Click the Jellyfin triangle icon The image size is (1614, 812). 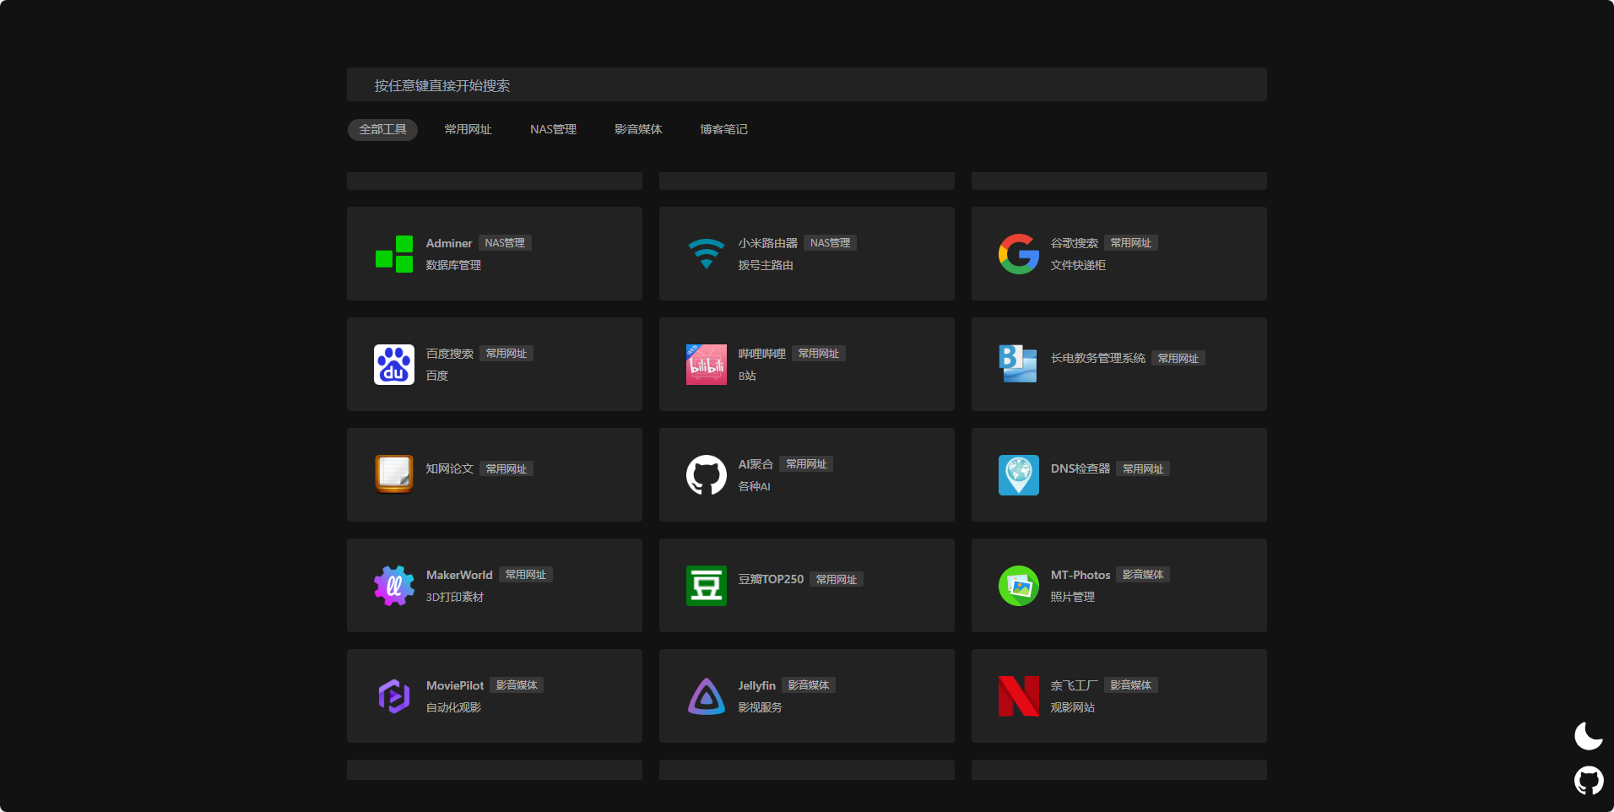(x=707, y=696)
